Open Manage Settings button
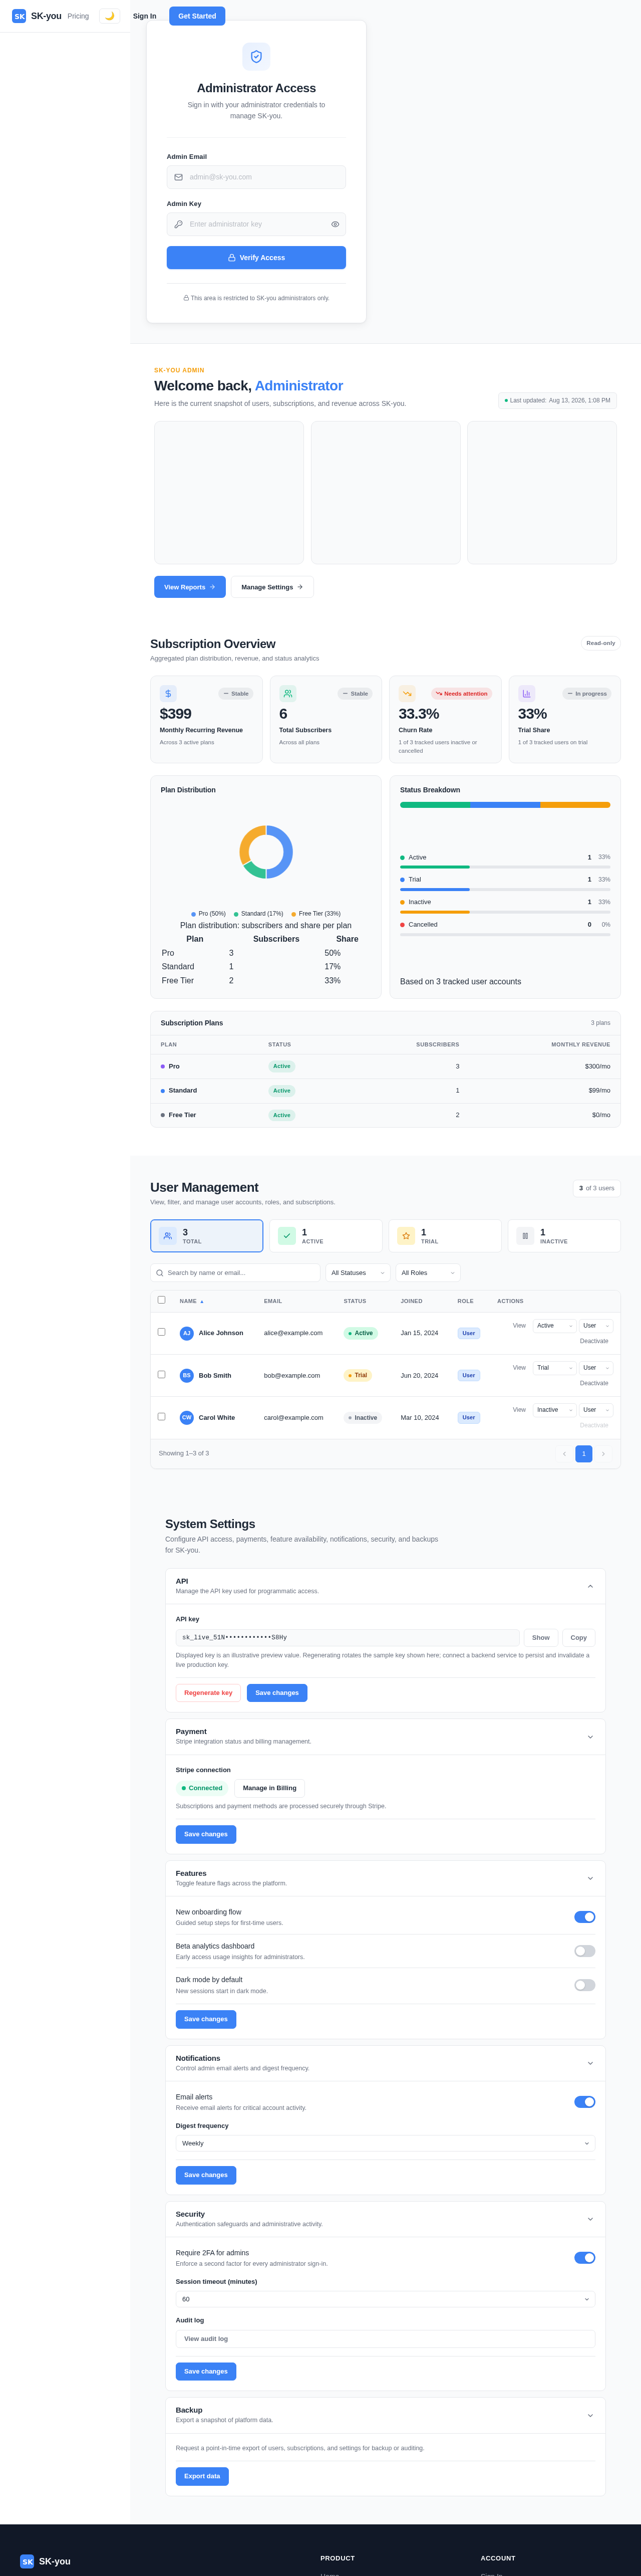 point(272,587)
